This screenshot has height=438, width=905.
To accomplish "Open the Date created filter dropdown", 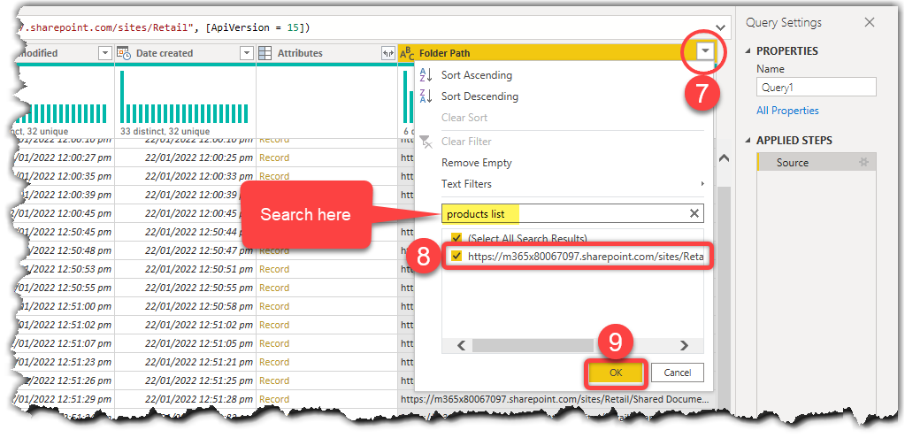I will point(247,53).
